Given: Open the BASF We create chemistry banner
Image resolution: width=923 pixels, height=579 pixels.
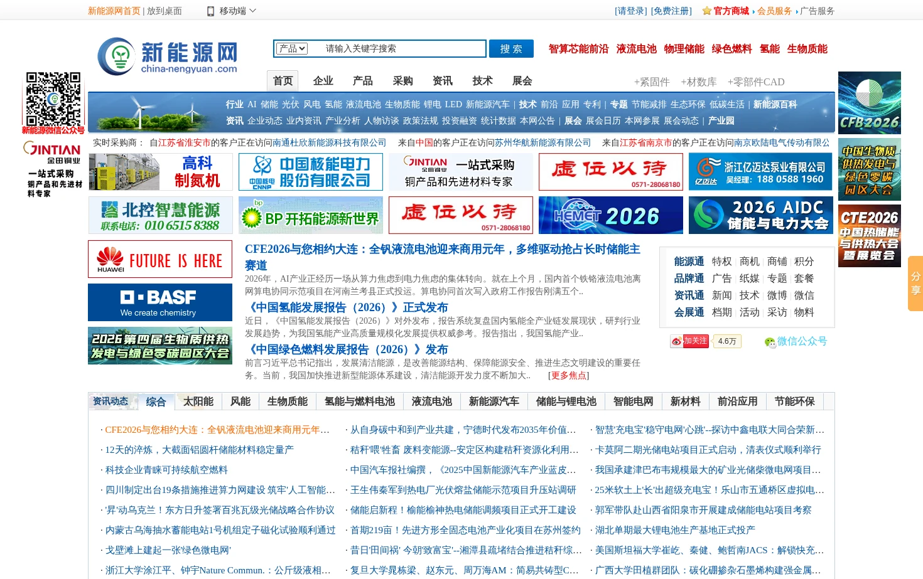Looking at the screenshot, I should (x=160, y=302).
